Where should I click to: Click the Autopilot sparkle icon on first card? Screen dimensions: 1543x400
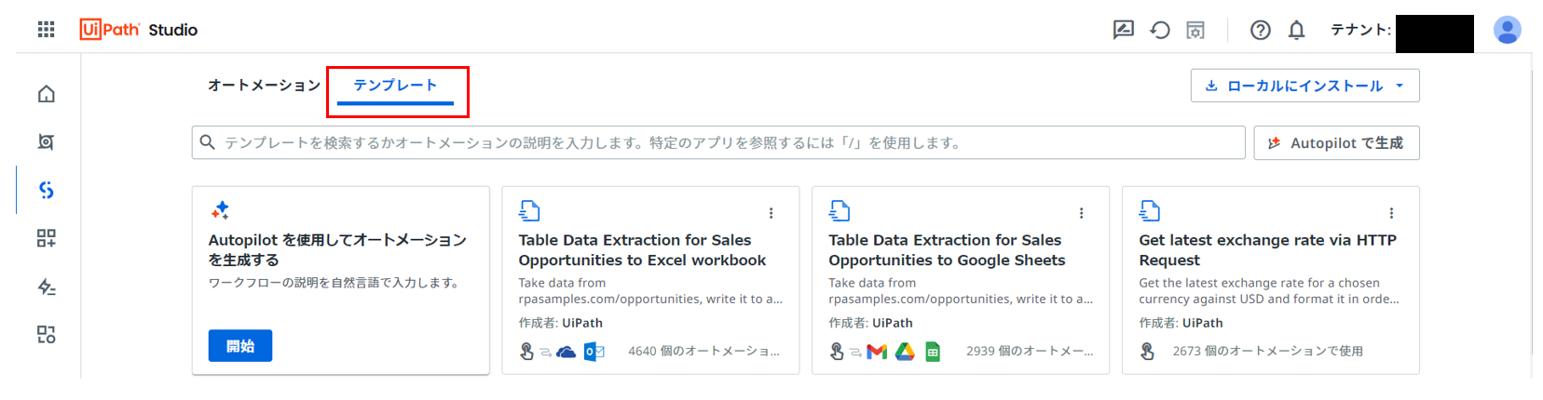pyautogui.click(x=220, y=210)
